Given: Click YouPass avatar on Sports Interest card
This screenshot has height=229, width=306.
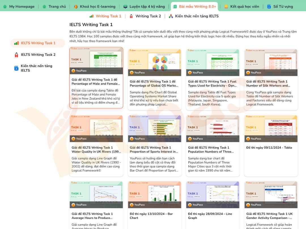Looking at the screenshot, I should (x=132, y=139).
